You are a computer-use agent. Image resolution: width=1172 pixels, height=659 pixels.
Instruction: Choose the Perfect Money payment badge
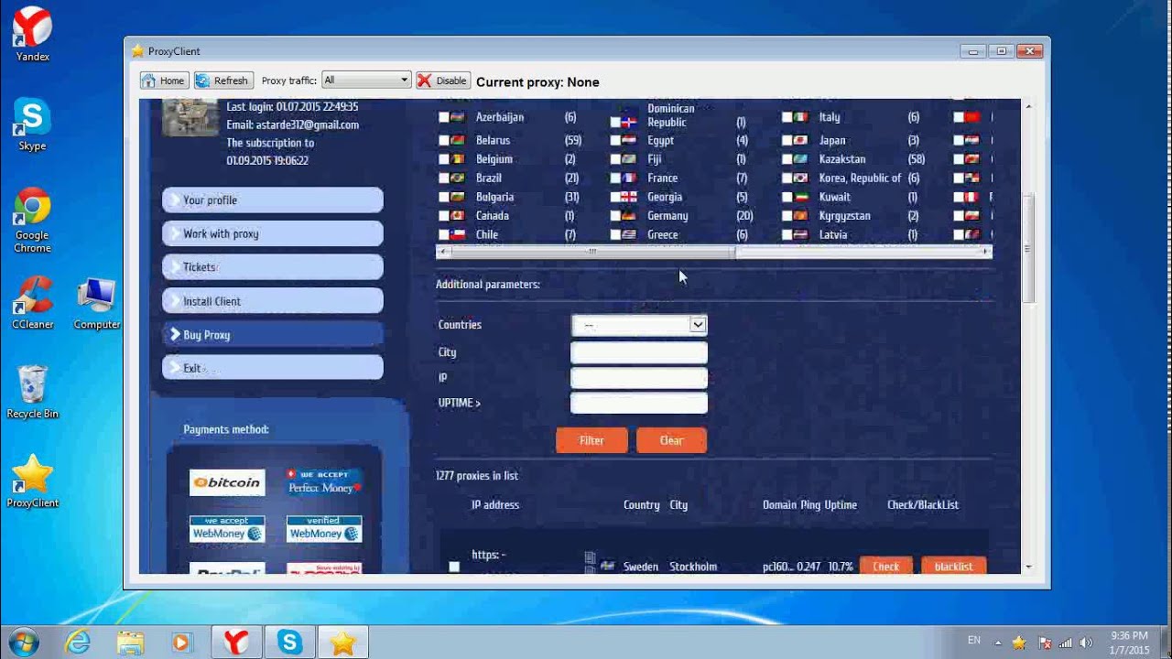[x=324, y=481]
